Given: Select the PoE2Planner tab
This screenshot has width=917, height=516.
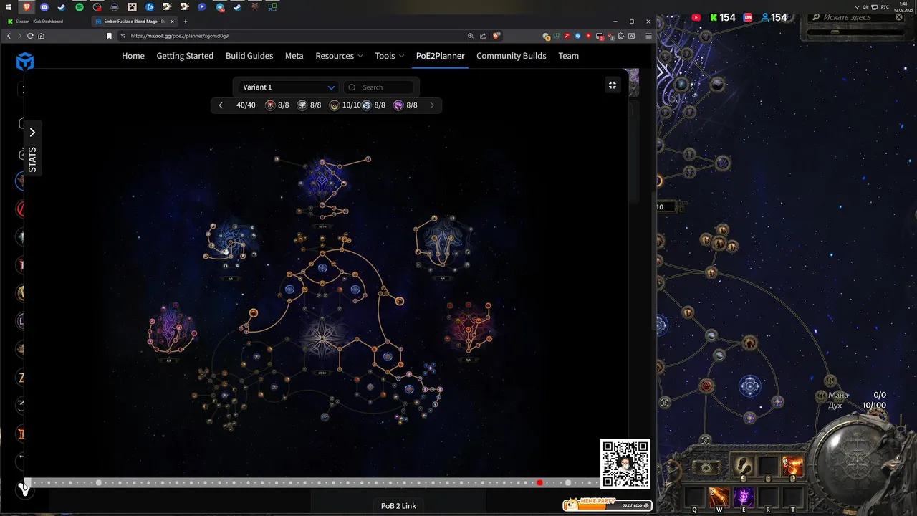Looking at the screenshot, I should (441, 56).
